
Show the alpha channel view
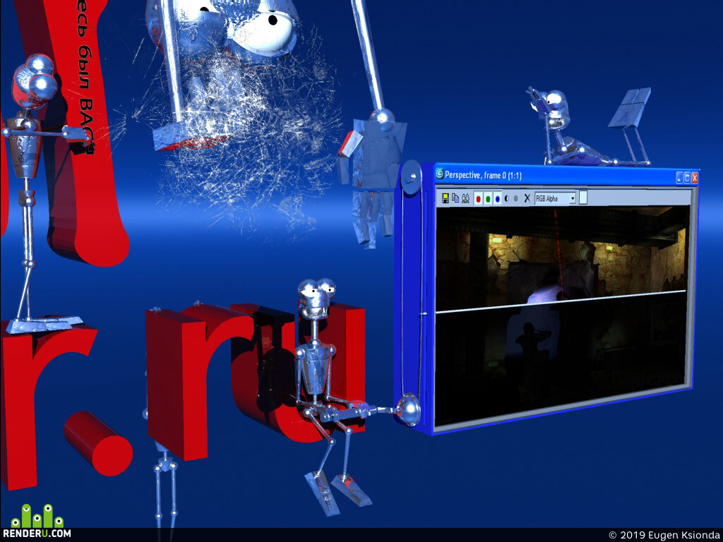(507, 198)
